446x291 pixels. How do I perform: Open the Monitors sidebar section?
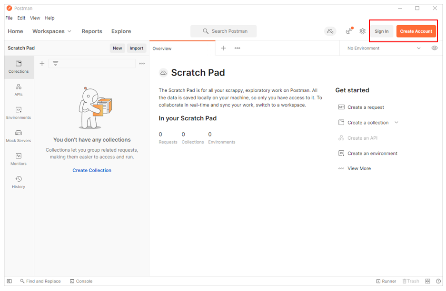click(19, 159)
